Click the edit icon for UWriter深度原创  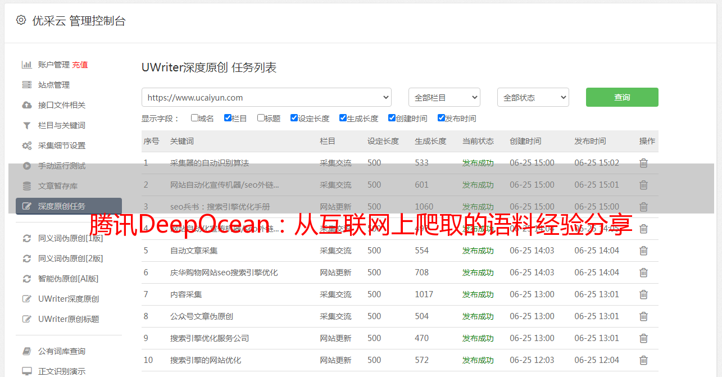pos(26,299)
